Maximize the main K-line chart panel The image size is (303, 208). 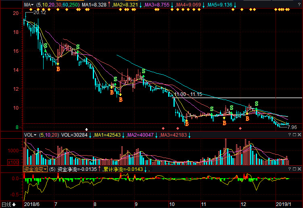[293, 5]
